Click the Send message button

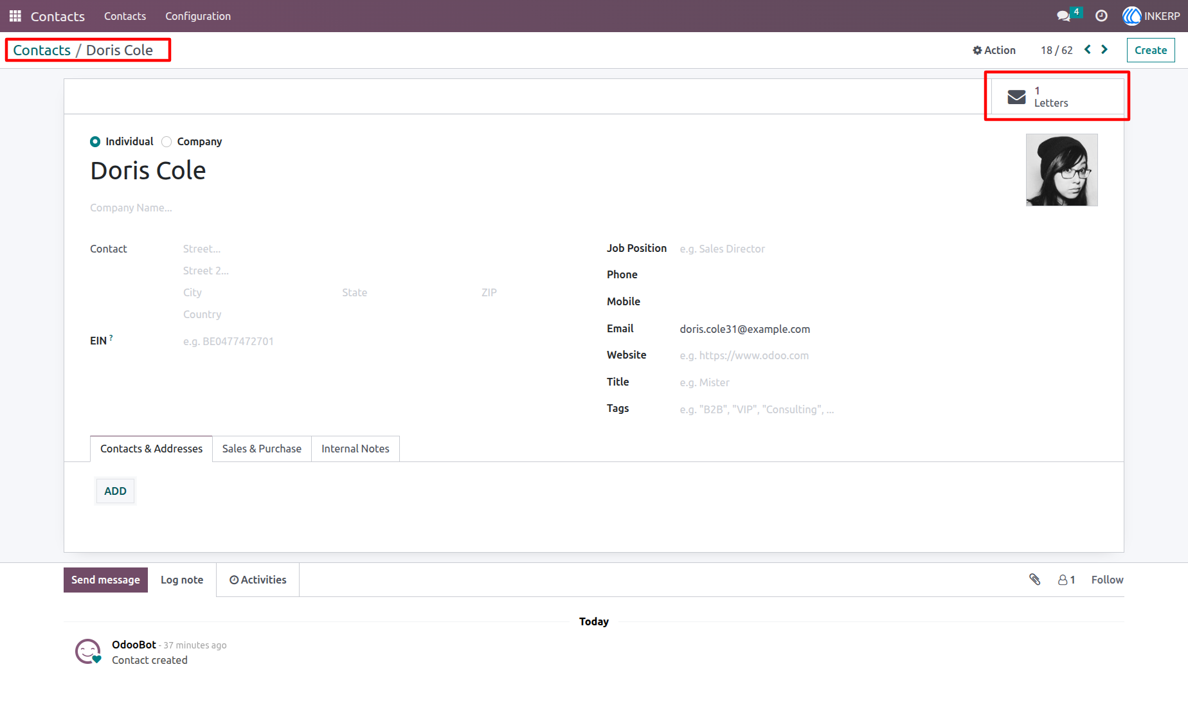click(x=105, y=580)
